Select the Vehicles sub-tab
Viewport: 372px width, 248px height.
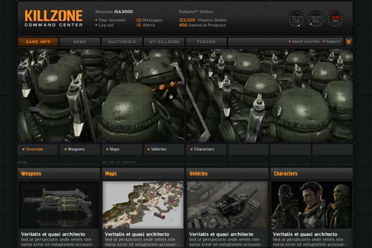tap(164, 149)
